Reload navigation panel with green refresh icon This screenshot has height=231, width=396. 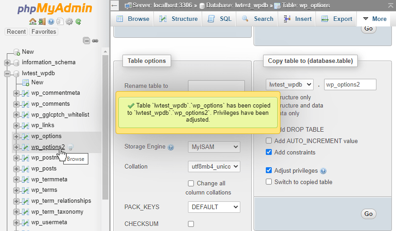[78, 22]
